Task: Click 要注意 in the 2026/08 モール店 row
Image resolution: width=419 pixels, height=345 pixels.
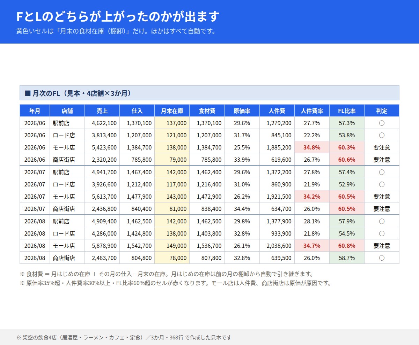Action: (382, 246)
